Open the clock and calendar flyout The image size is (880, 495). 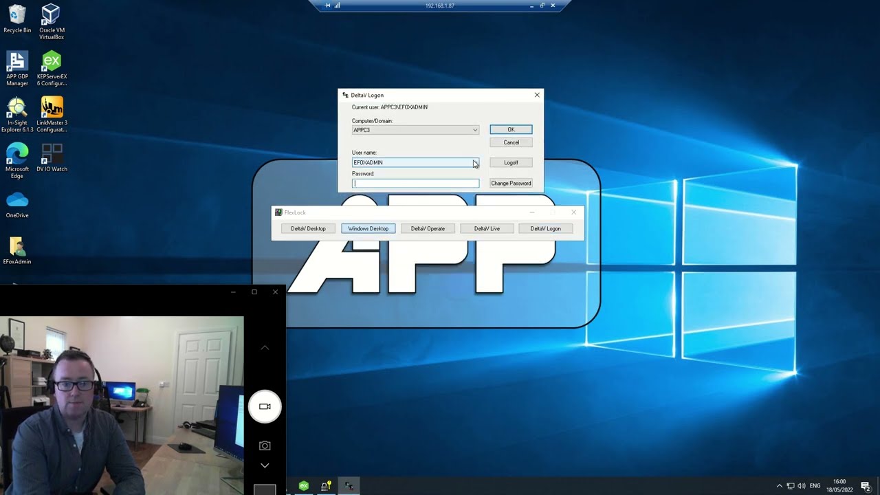[x=839, y=486]
